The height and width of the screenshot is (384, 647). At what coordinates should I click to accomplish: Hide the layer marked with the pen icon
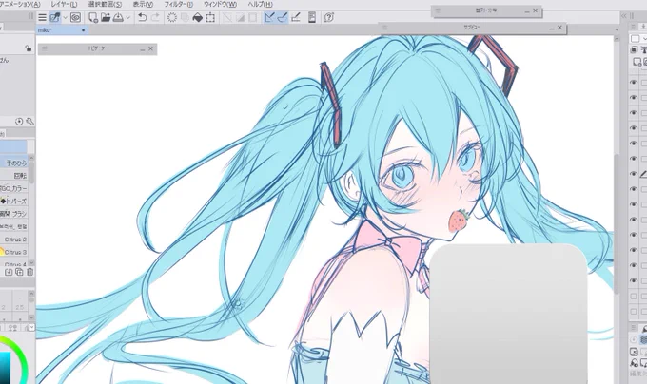[x=634, y=174]
